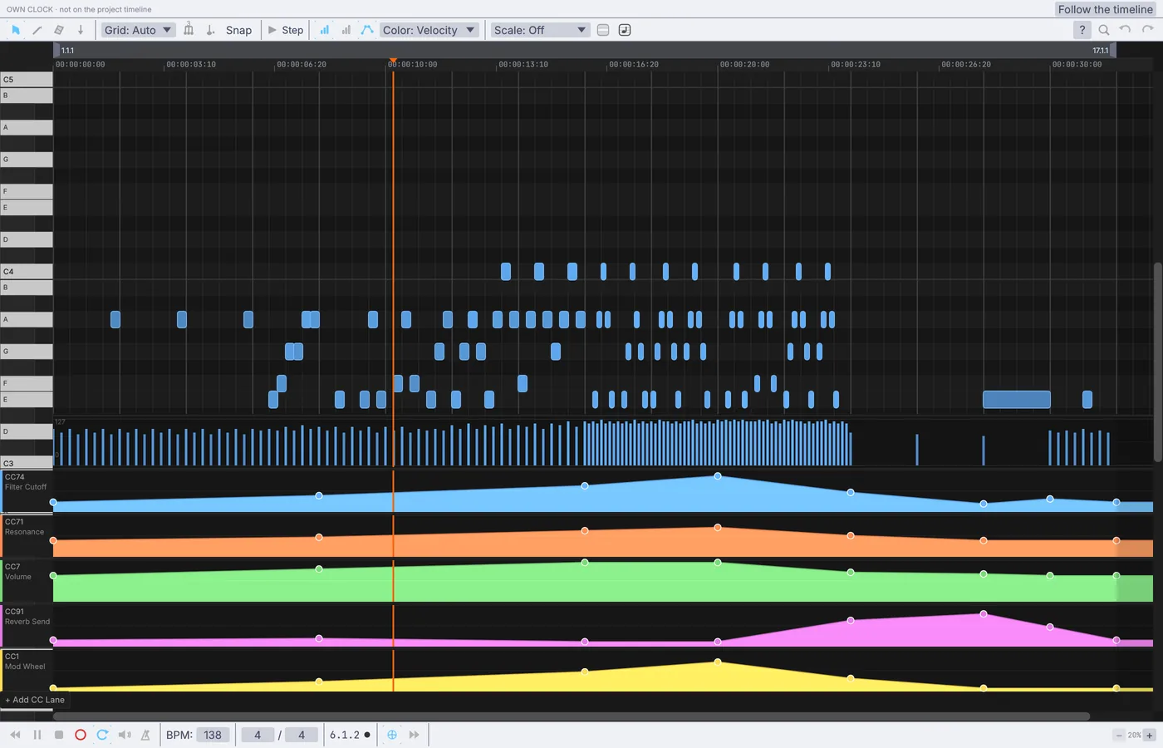Screen dimensions: 1163x748
Task: Click the zoom out minus button
Action: (x=1119, y=735)
